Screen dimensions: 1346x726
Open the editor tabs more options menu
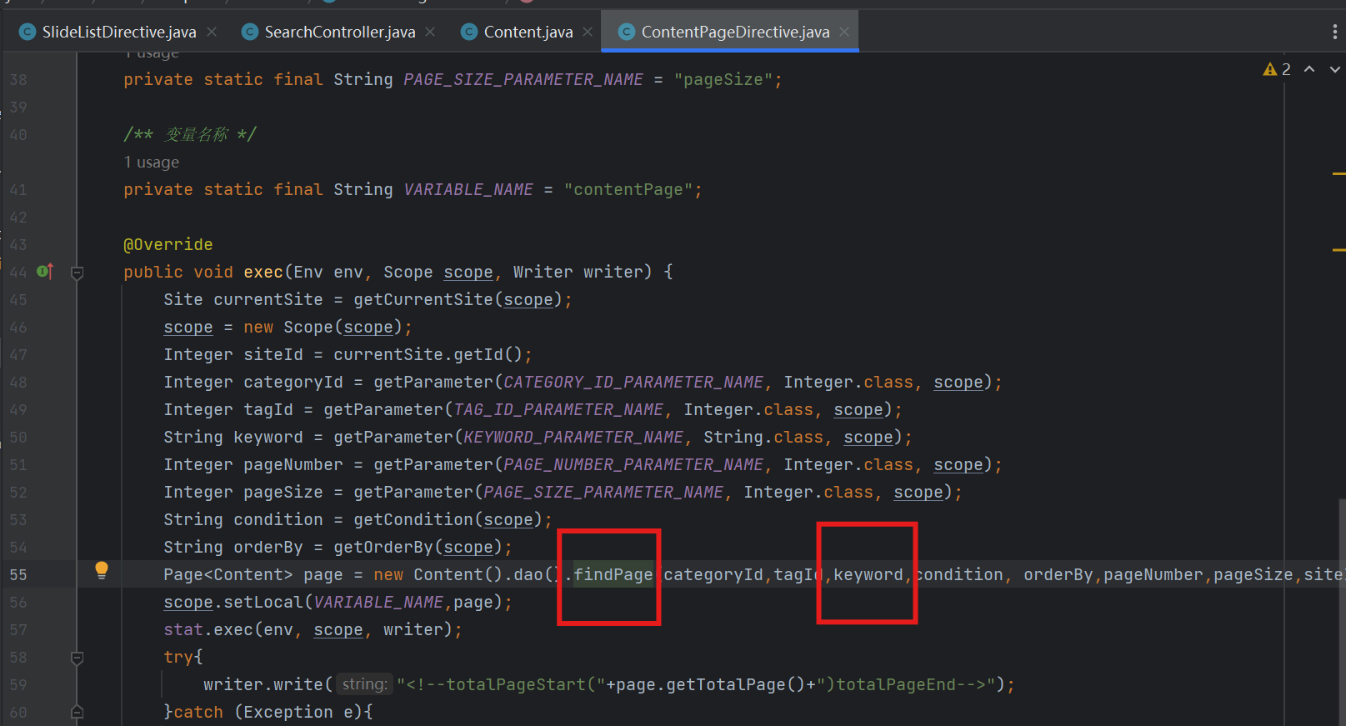1334,32
